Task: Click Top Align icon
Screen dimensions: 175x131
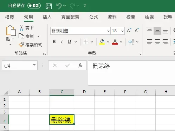Action: [150, 30]
